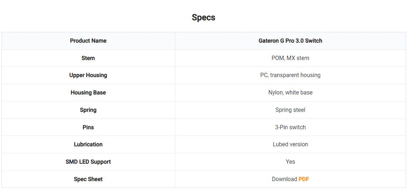This screenshot has height=191, width=409.
Task: Select the Upper Housing row label
Action: pyautogui.click(x=88, y=75)
